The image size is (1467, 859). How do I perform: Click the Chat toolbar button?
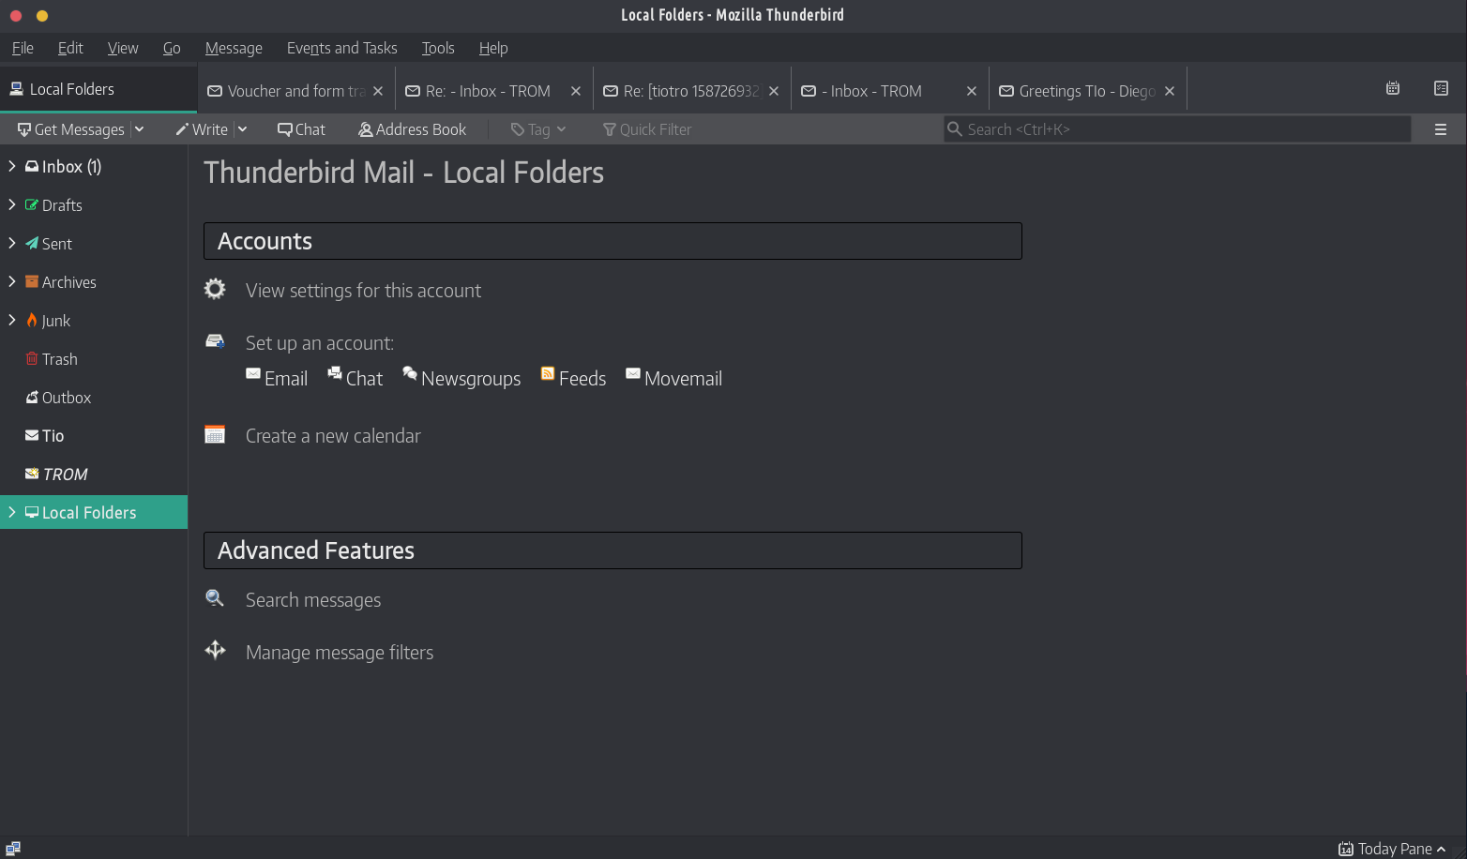pos(302,129)
